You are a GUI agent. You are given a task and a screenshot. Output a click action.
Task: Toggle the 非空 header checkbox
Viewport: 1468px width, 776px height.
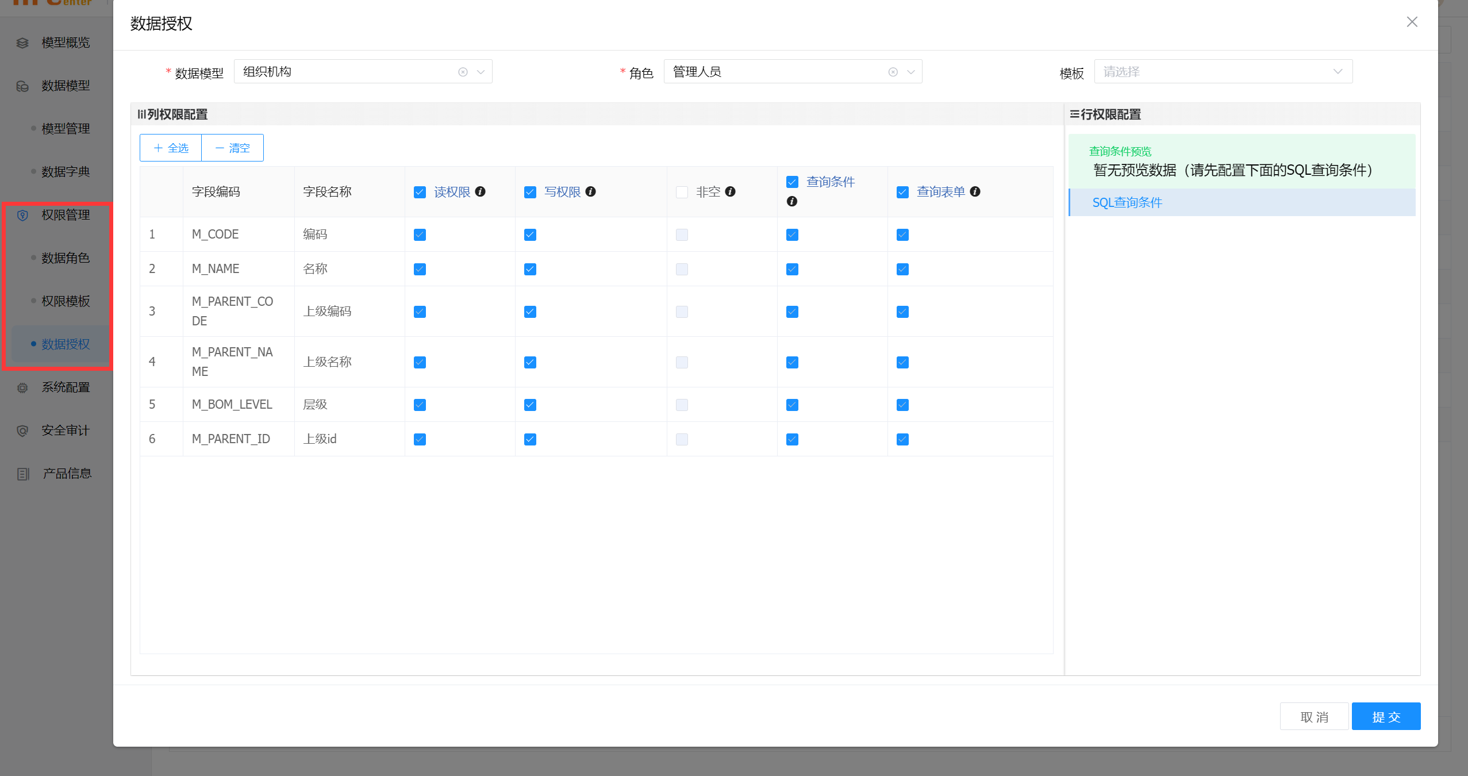[682, 192]
